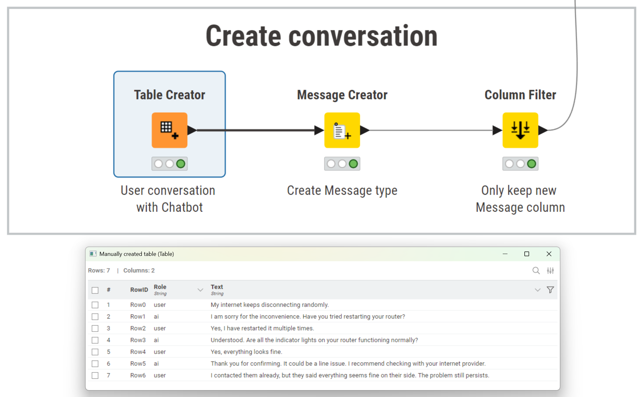Toggle the select-all checkbox in table header
This screenshot has height=397, width=642.
(x=95, y=290)
